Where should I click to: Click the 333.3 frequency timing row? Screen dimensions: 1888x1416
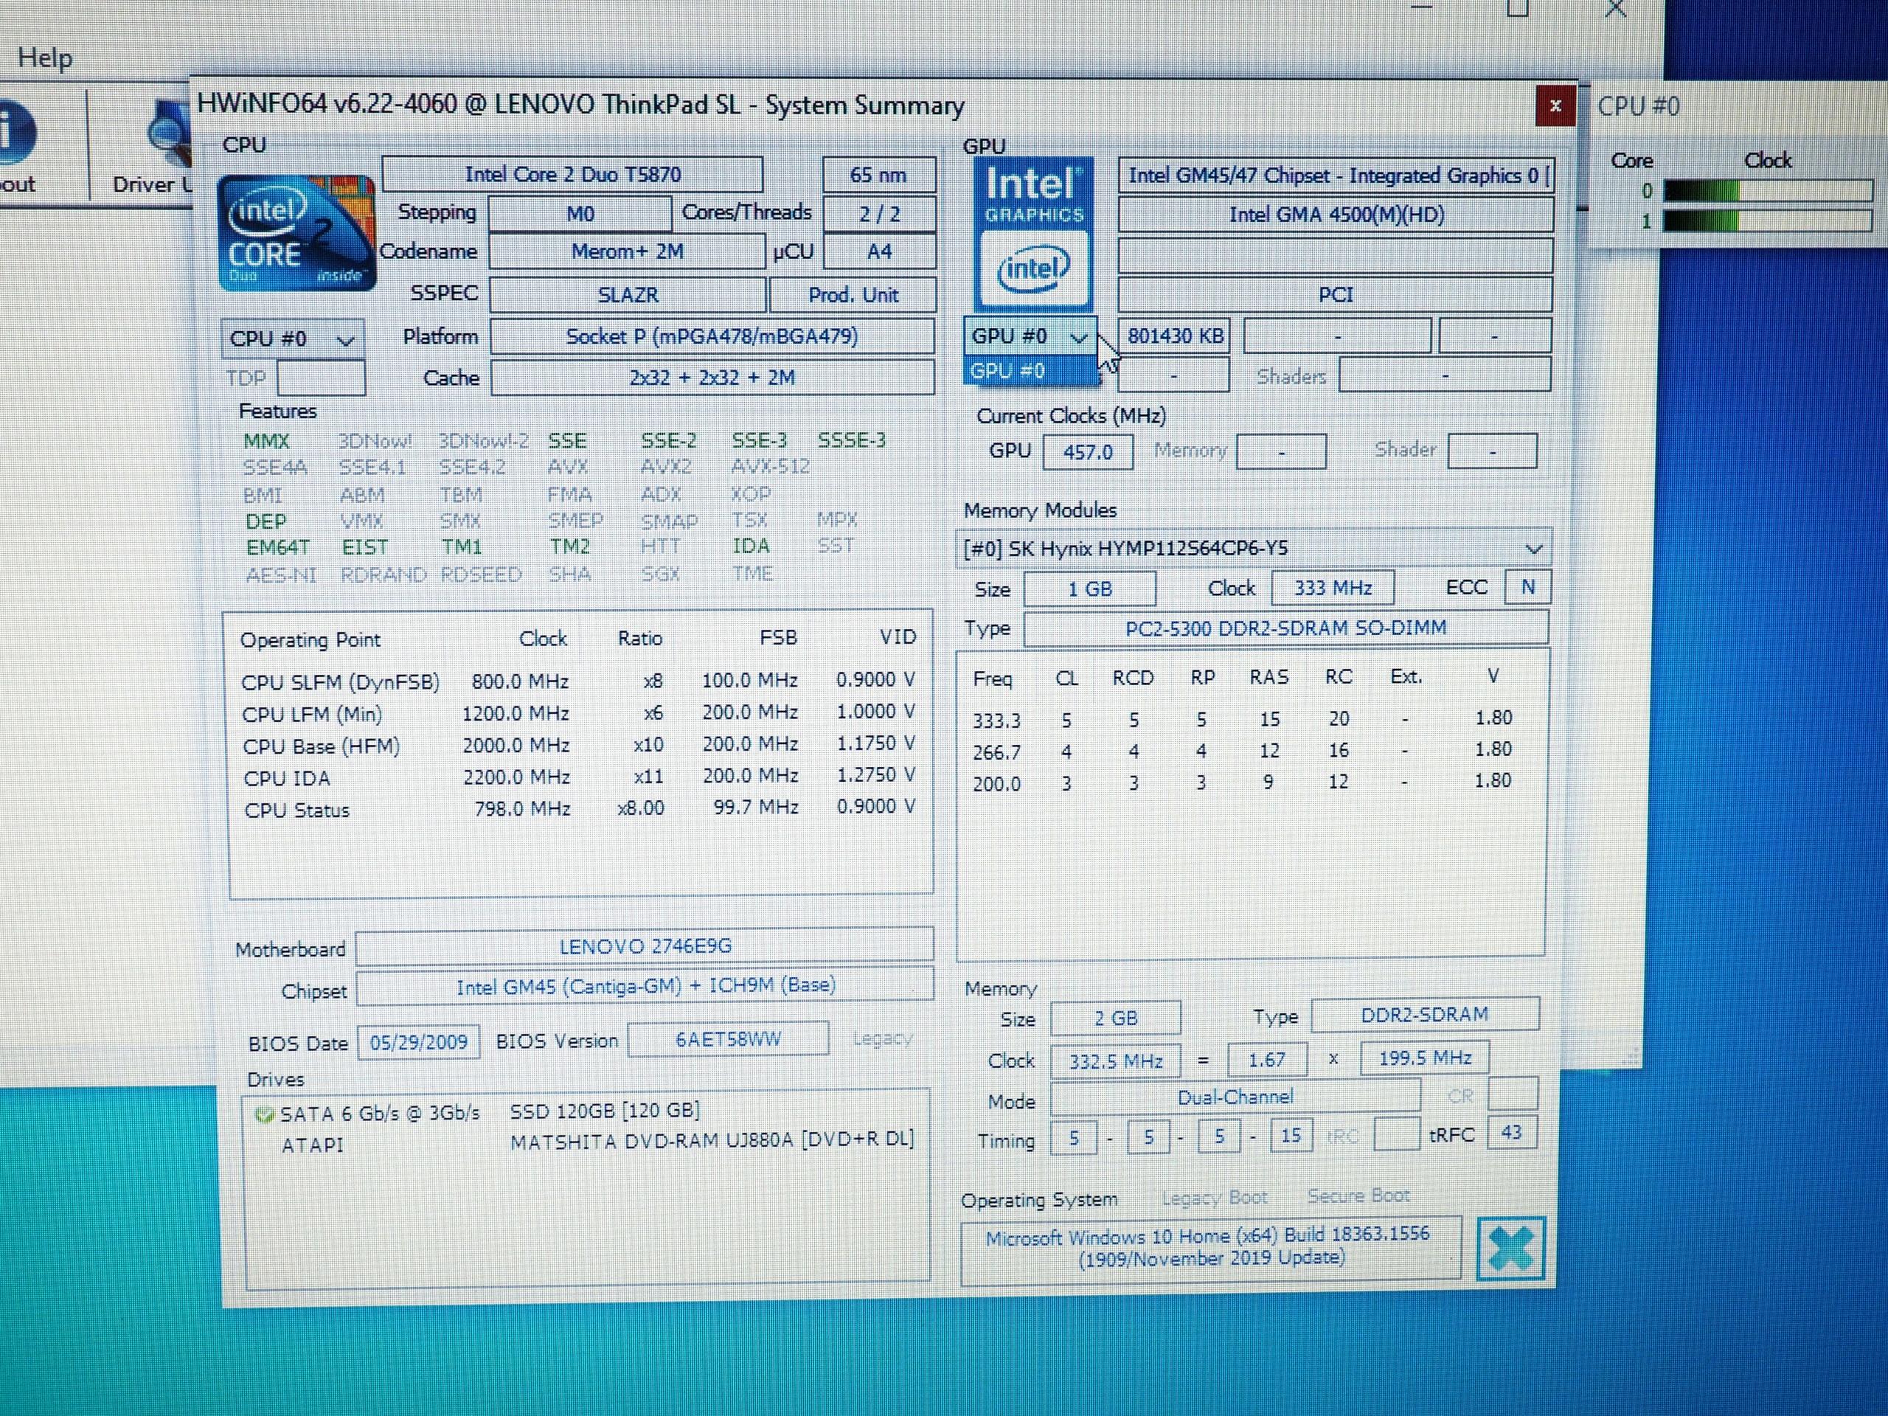1242,718
